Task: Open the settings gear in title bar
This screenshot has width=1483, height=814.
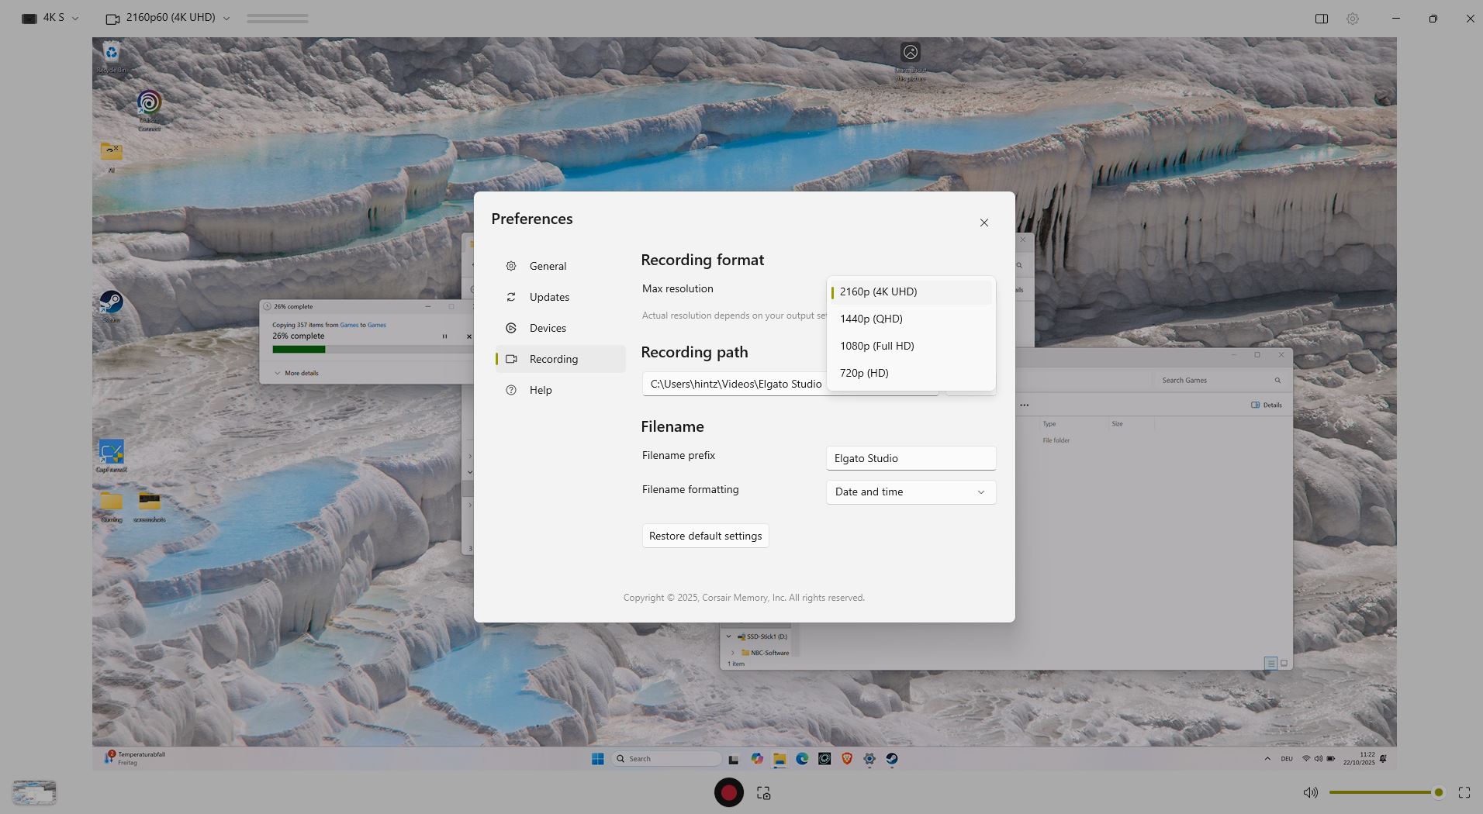Action: [x=1353, y=19]
